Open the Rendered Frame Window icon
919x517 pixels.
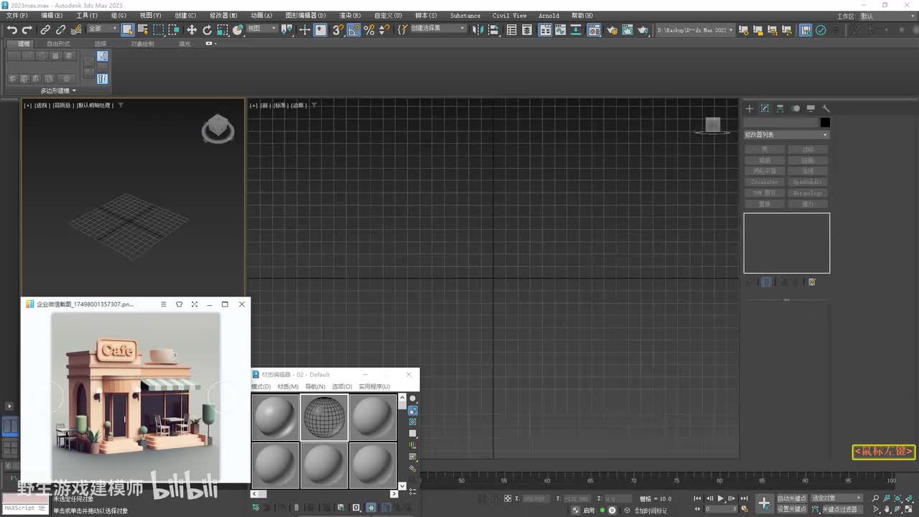pos(628,30)
